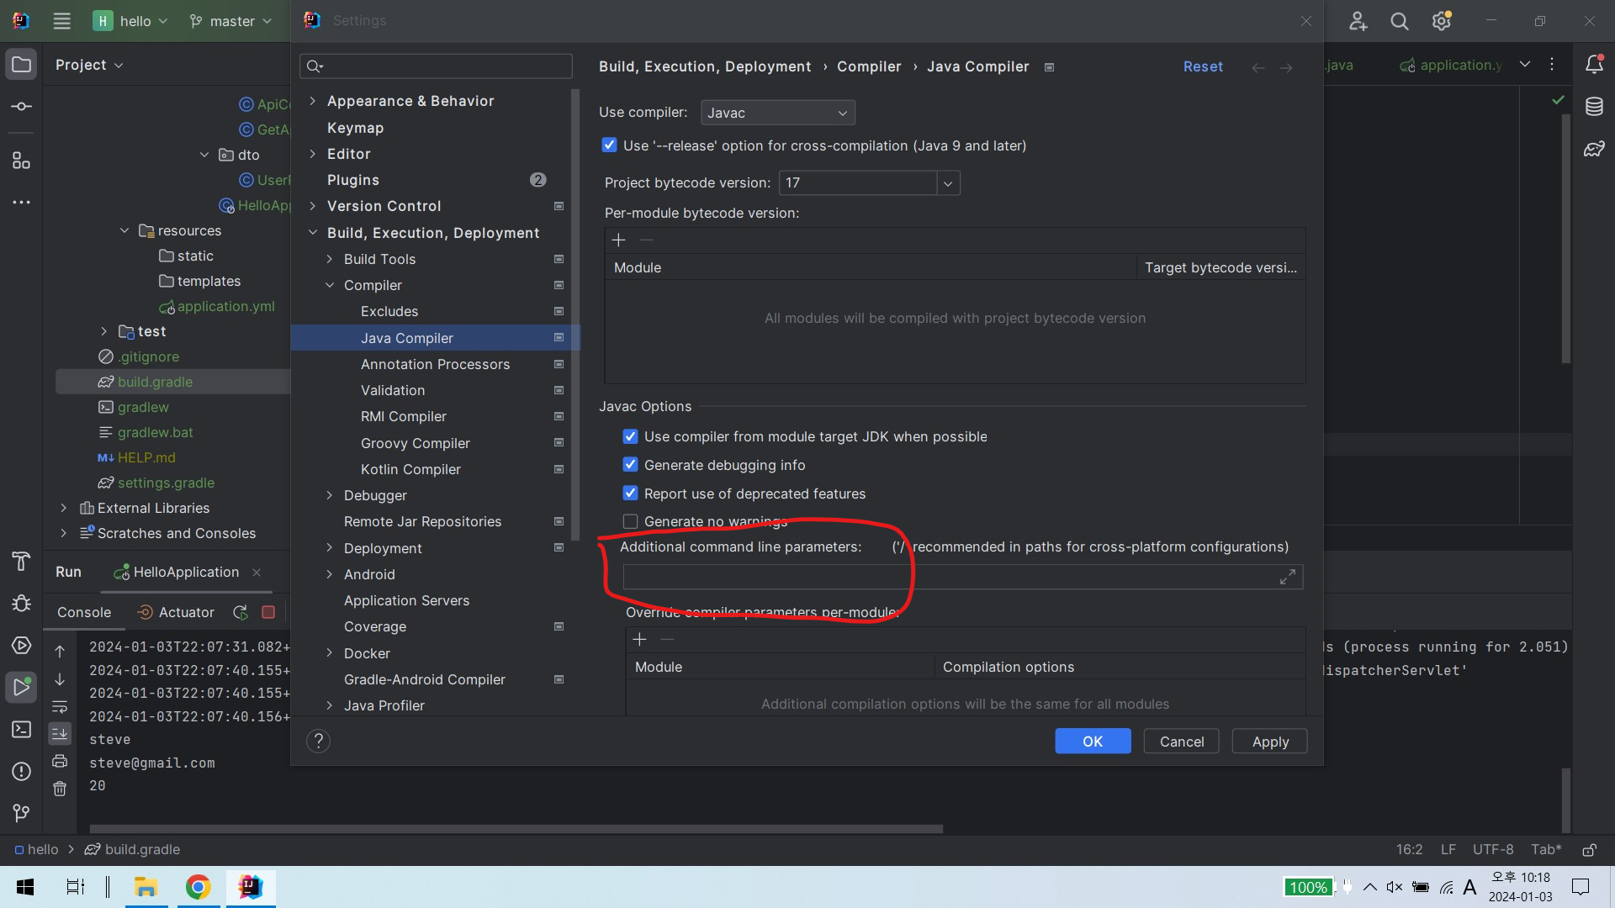Open the Services tool window icon

point(21,645)
